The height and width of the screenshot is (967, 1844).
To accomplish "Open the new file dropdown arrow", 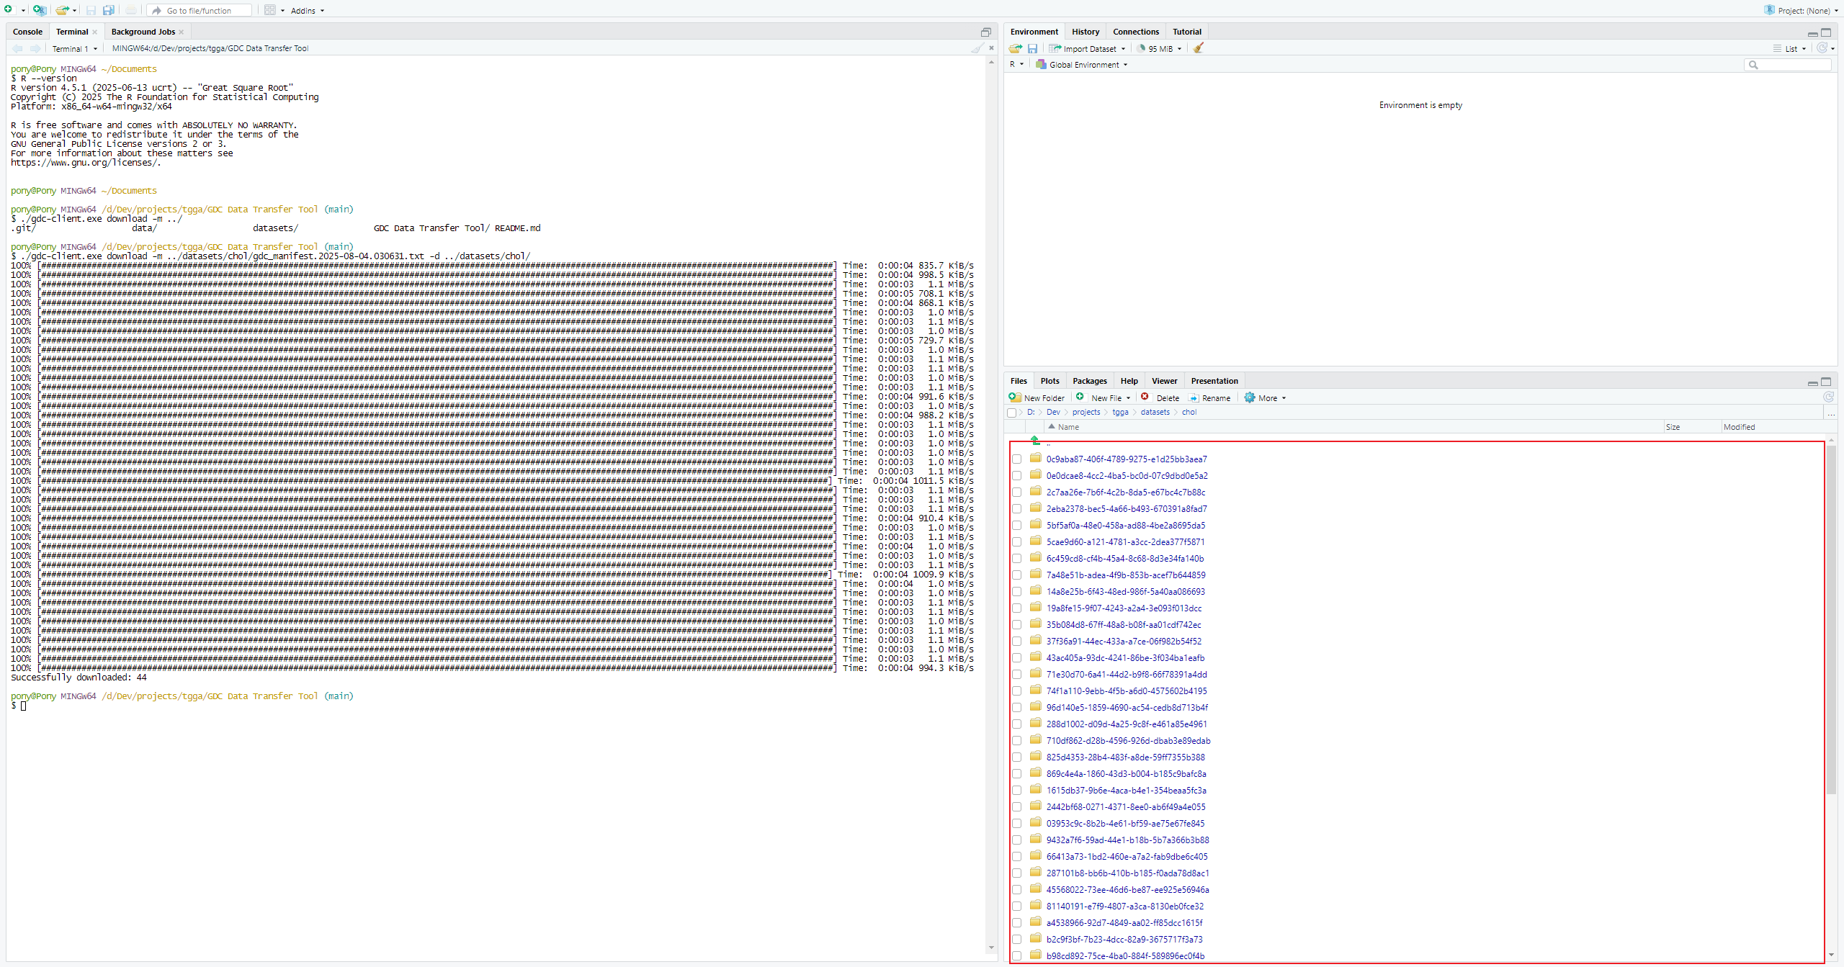I will pyautogui.click(x=23, y=11).
